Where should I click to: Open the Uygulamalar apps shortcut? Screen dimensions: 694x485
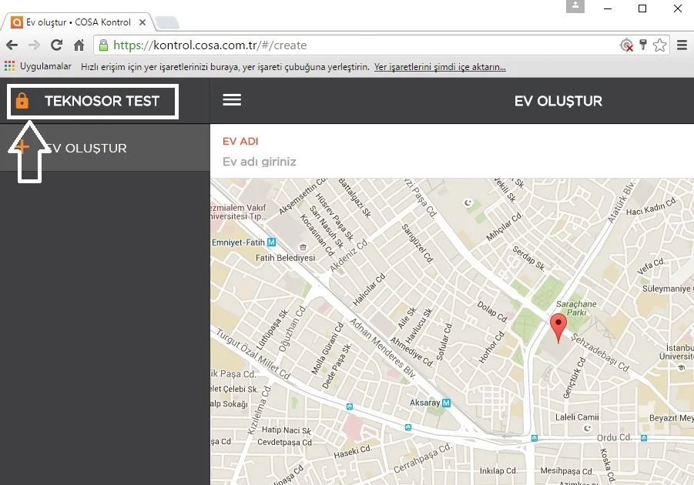tap(38, 67)
